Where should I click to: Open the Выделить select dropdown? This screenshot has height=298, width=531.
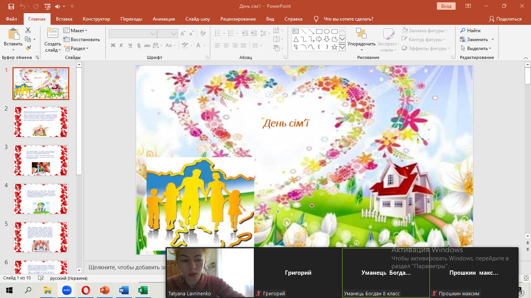coord(476,49)
